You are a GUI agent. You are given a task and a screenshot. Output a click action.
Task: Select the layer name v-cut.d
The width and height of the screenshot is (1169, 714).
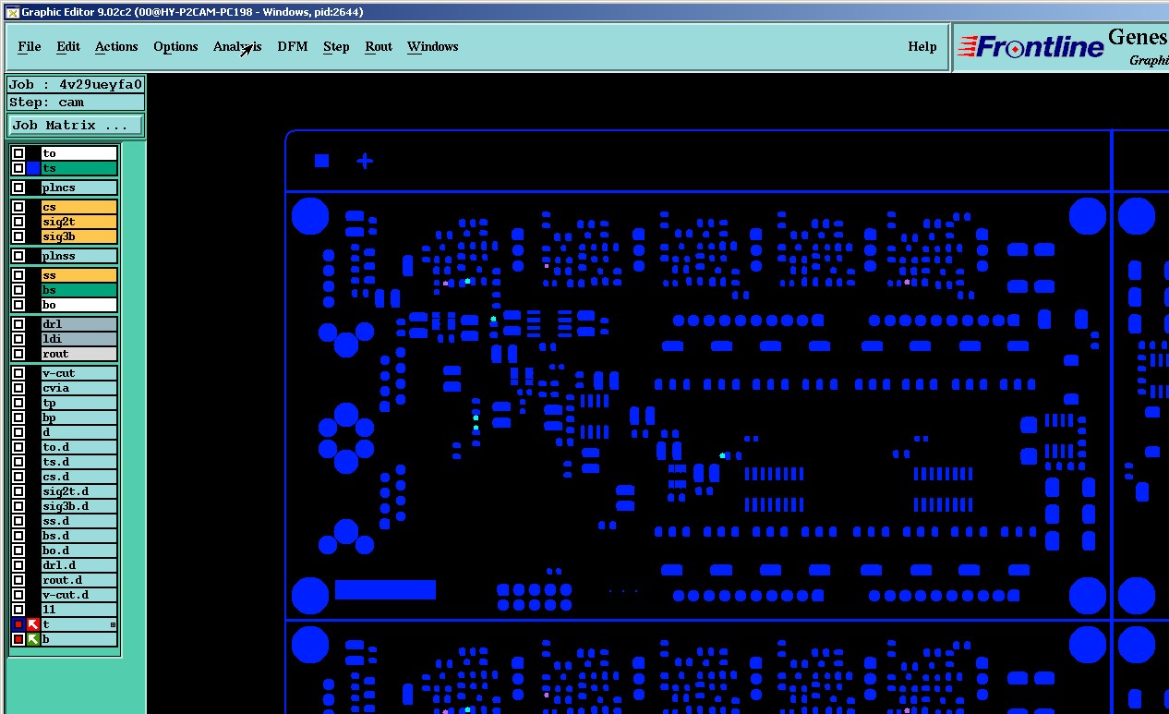point(79,595)
